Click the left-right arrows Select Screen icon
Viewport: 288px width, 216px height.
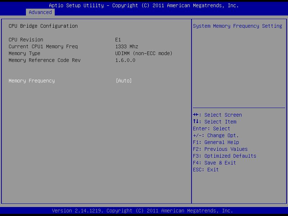[196, 115]
